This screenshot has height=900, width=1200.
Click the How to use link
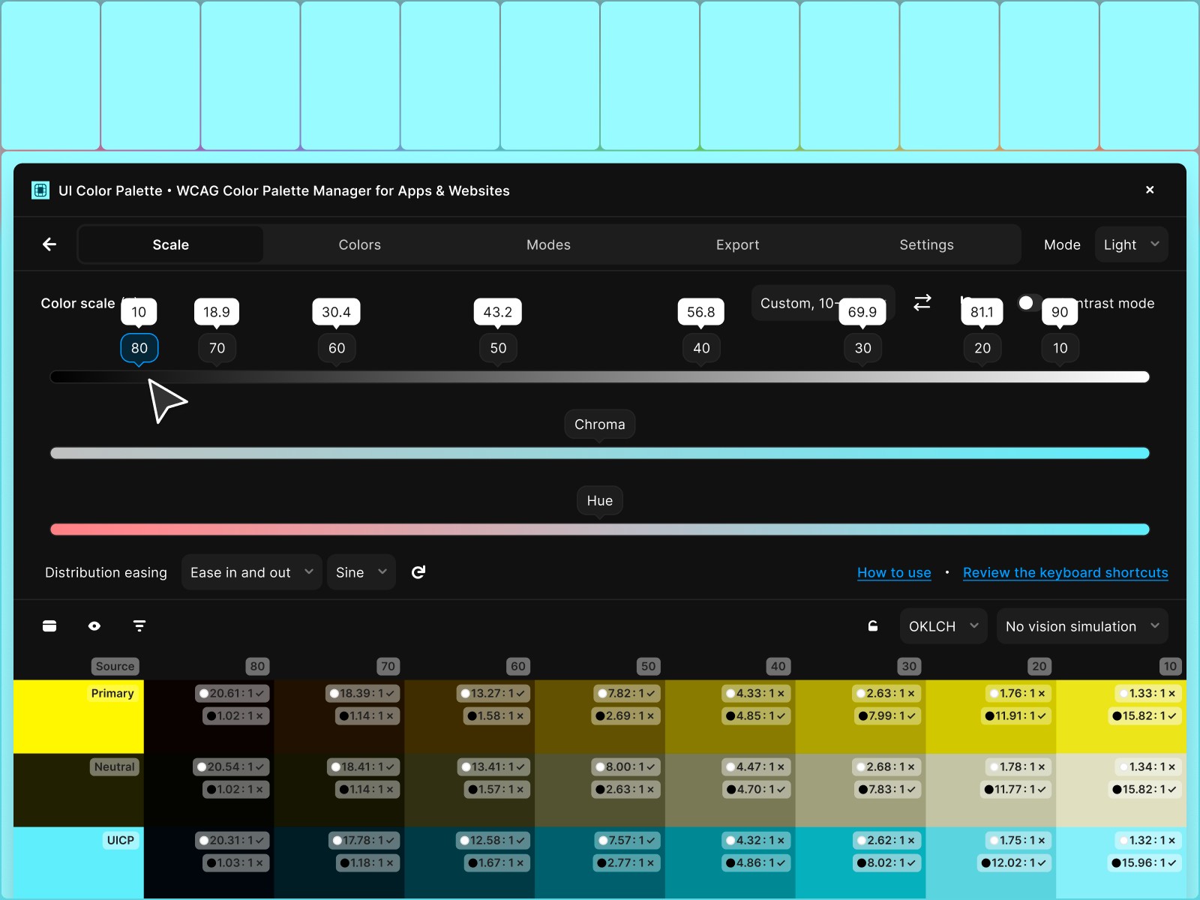click(x=894, y=572)
